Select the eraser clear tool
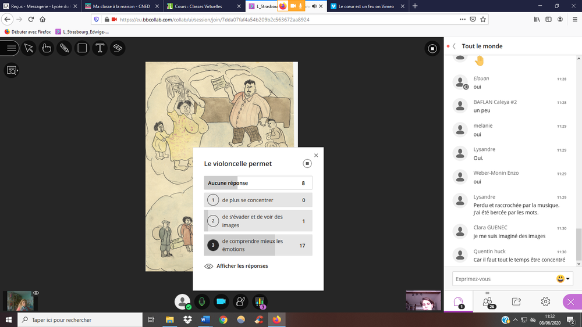The image size is (582, 327). [x=118, y=48]
